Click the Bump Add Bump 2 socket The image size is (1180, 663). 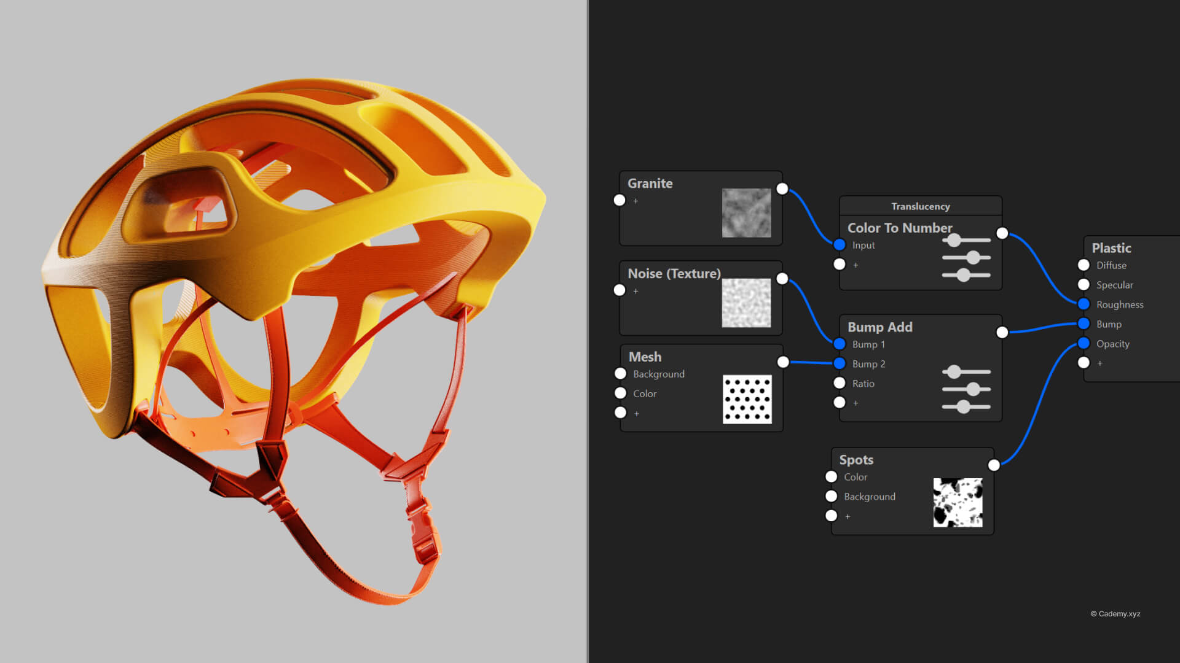click(840, 364)
